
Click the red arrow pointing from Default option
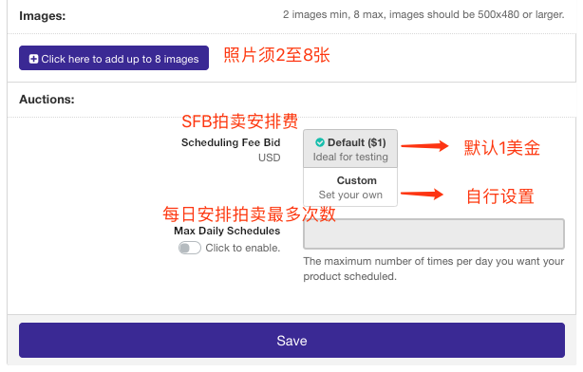coord(424,146)
